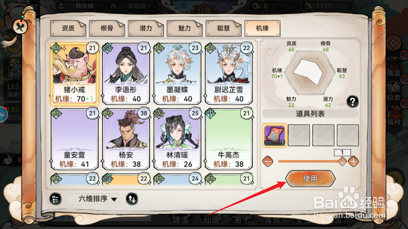Click the question mark help icon
The width and height of the screenshot is (408, 229).
(x=352, y=101)
